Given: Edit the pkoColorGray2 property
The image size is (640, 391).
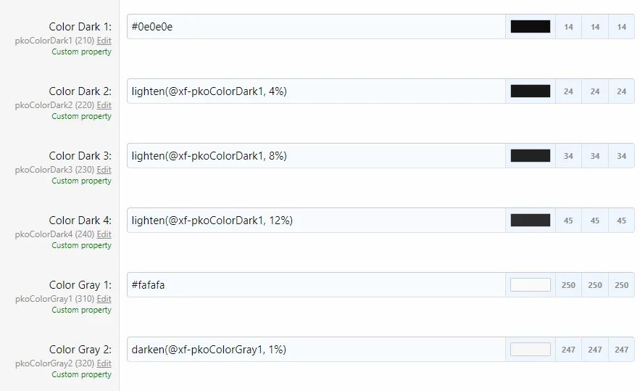Looking at the screenshot, I should point(104,363).
